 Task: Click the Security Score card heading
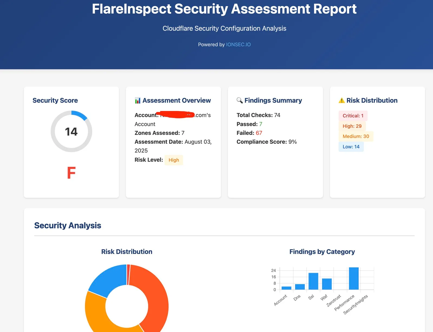(x=55, y=100)
